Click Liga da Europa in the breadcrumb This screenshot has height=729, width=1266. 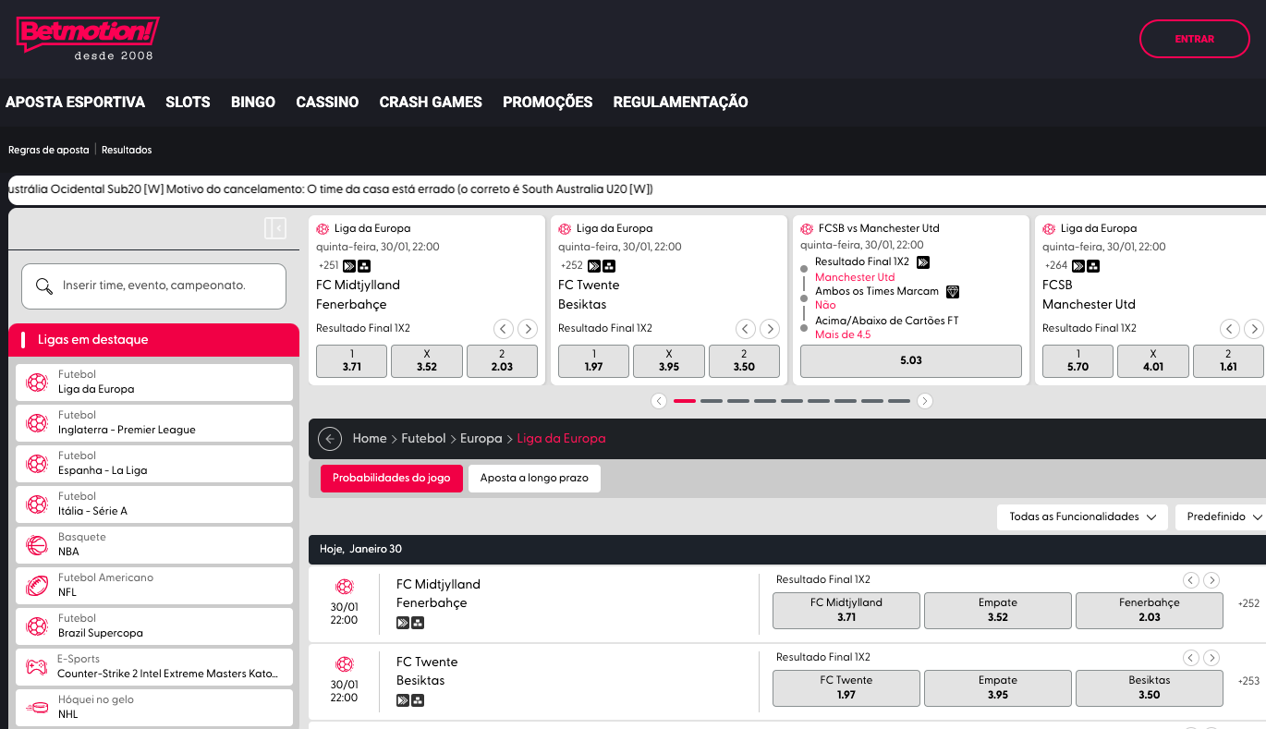click(561, 439)
